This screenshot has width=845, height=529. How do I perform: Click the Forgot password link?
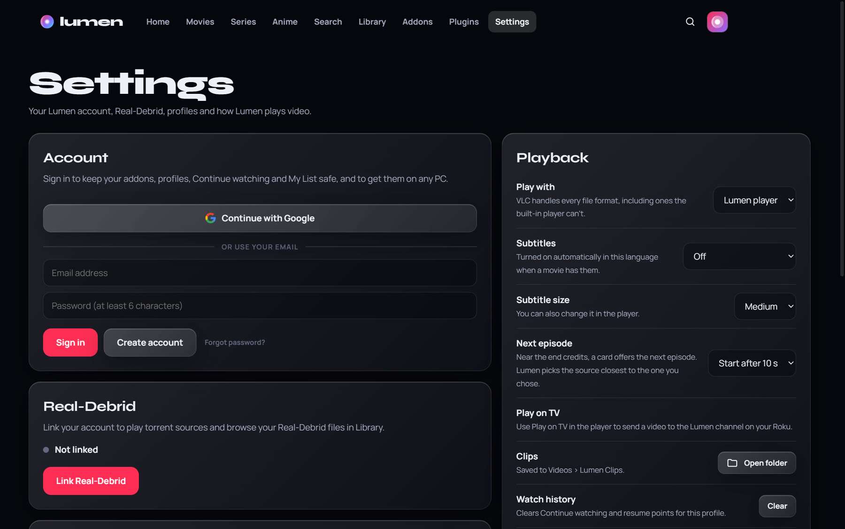click(235, 343)
